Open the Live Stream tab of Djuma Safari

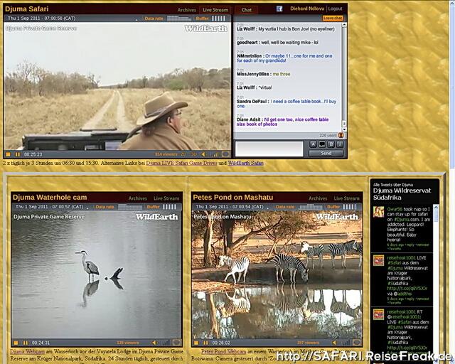(215, 10)
